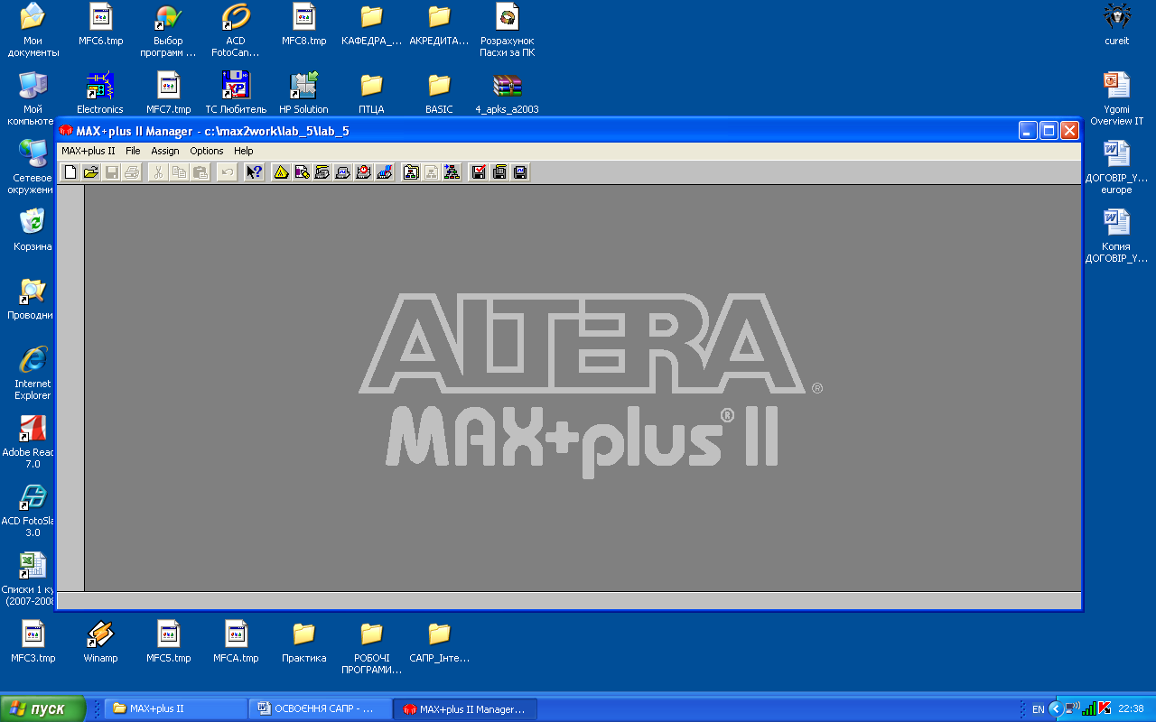Select the САПР_Інте folder on desktop

(x=439, y=643)
